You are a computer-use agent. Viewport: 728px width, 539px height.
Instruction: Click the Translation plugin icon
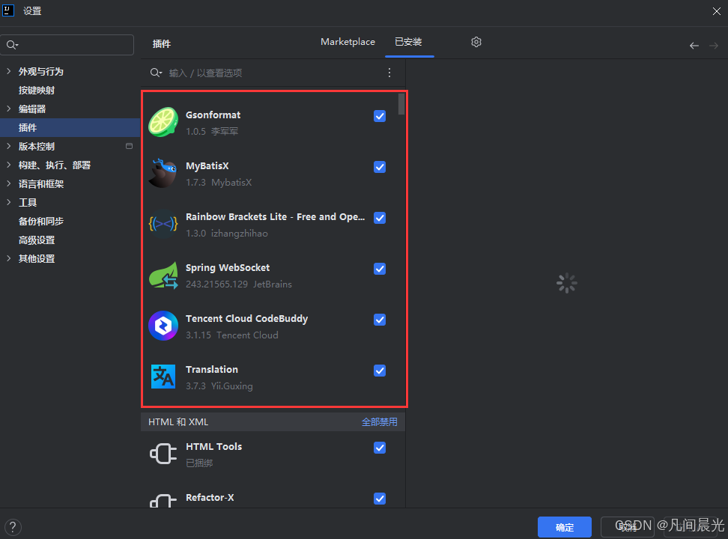pos(163,377)
